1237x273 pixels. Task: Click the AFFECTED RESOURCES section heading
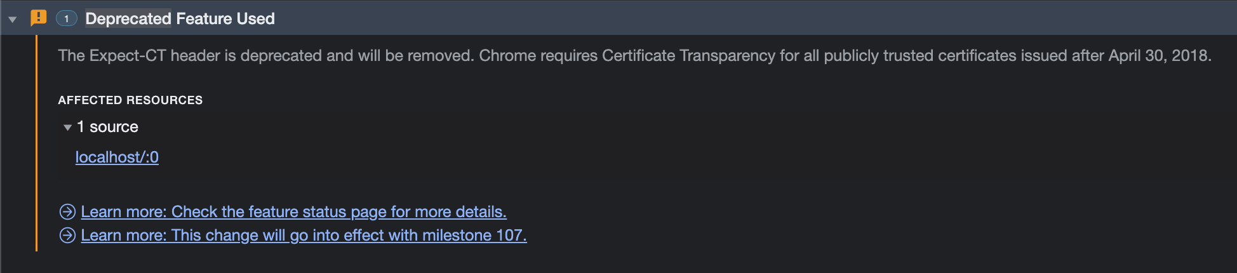tap(130, 100)
